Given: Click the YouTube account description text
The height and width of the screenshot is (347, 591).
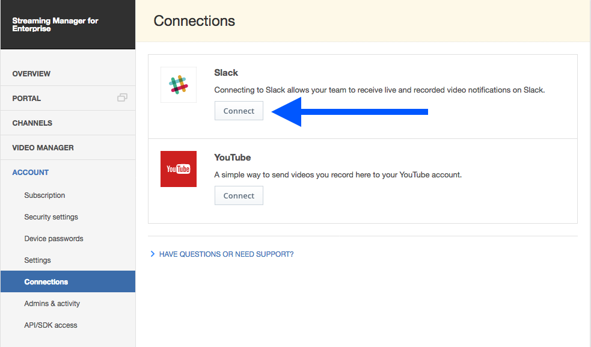Looking at the screenshot, I should tap(338, 174).
